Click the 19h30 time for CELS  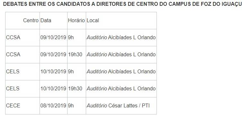75,88
